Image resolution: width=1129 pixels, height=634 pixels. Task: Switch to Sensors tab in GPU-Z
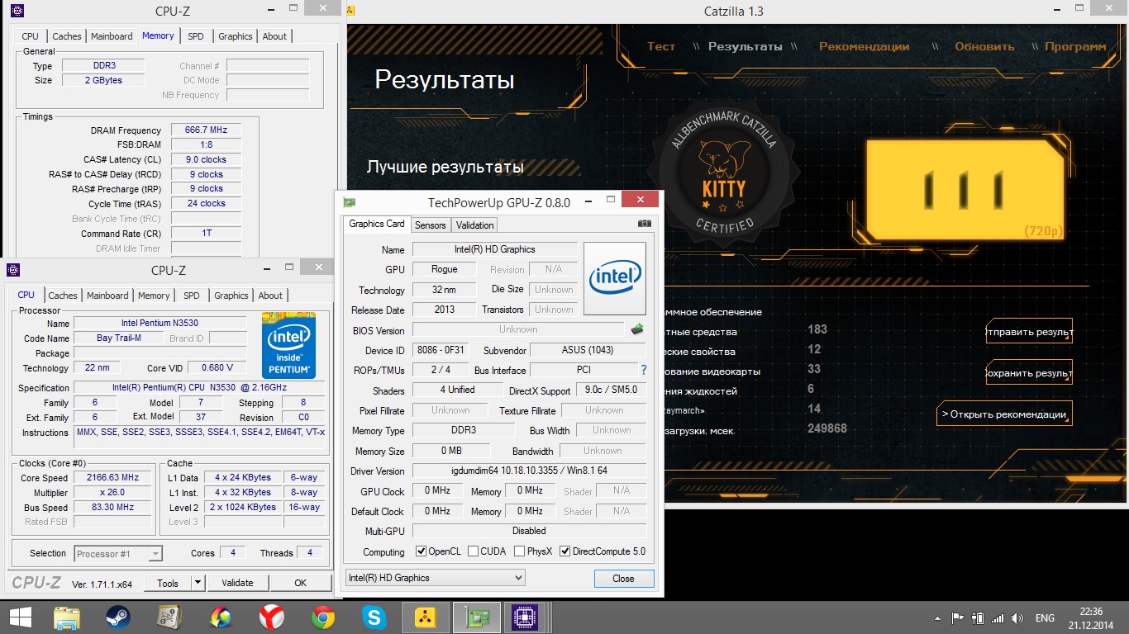pyautogui.click(x=430, y=225)
